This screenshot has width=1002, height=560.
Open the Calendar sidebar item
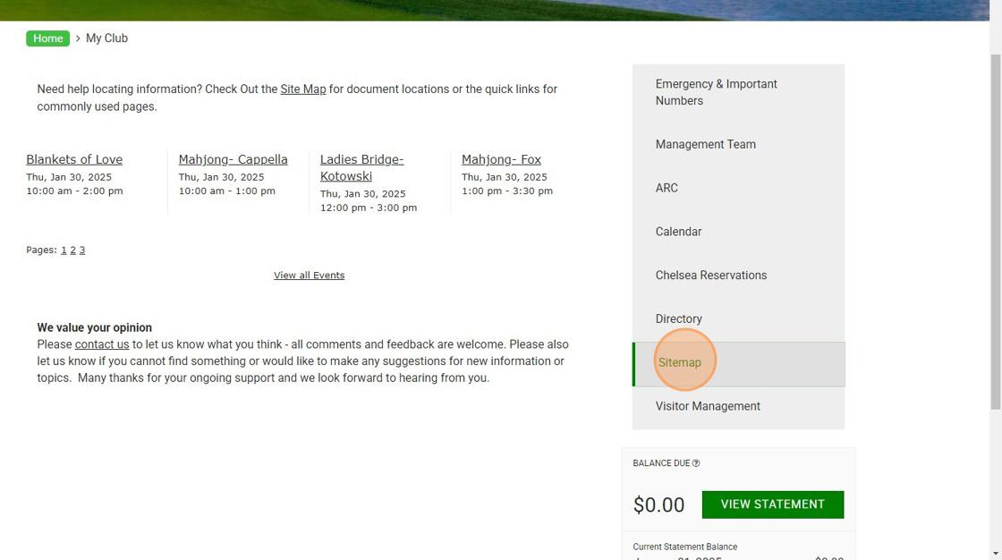click(x=678, y=232)
